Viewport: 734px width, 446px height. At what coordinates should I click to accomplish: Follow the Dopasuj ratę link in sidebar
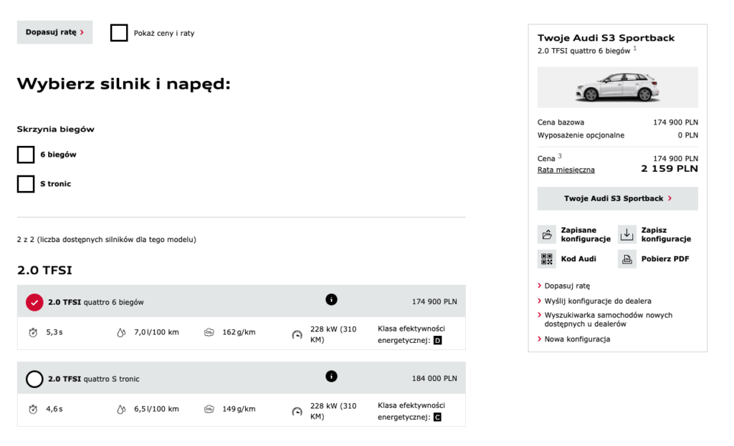pos(568,286)
